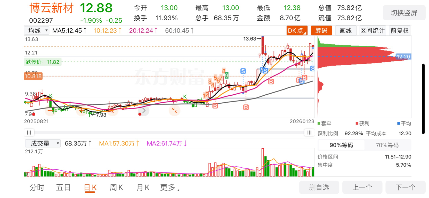Screen dimensions: 429x198
Task: Tap the blue S marker at the chart's right edge
Action: pos(312,69)
